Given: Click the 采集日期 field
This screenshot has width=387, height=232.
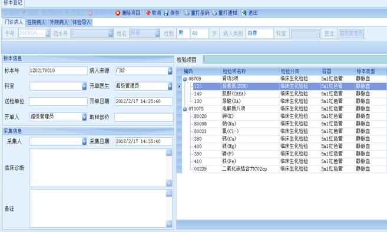Looking at the screenshot, I should (x=144, y=141).
